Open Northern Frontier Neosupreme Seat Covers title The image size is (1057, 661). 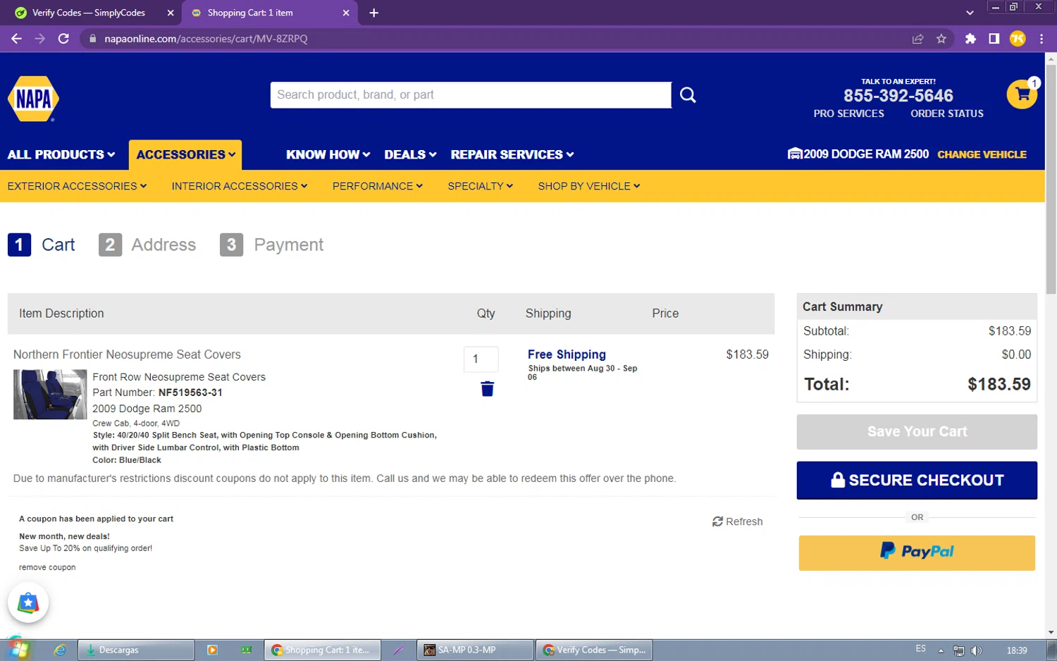tap(127, 354)
